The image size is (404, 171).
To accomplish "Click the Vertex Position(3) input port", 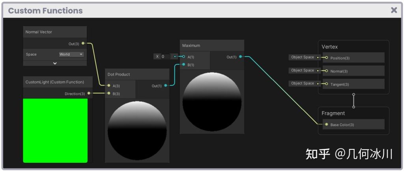I will (x=326, y=58).
